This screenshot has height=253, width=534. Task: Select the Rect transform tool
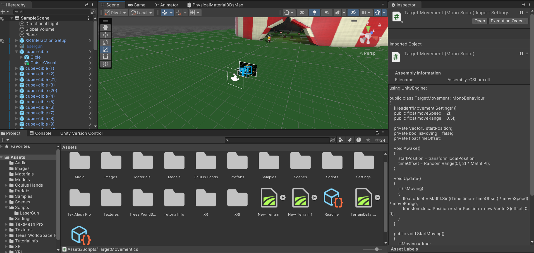[x=106, y=57]
